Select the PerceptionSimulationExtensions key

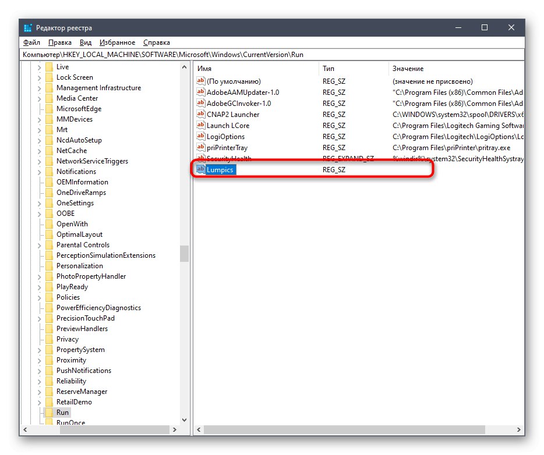pyautogui.click(x=106, y=255)
